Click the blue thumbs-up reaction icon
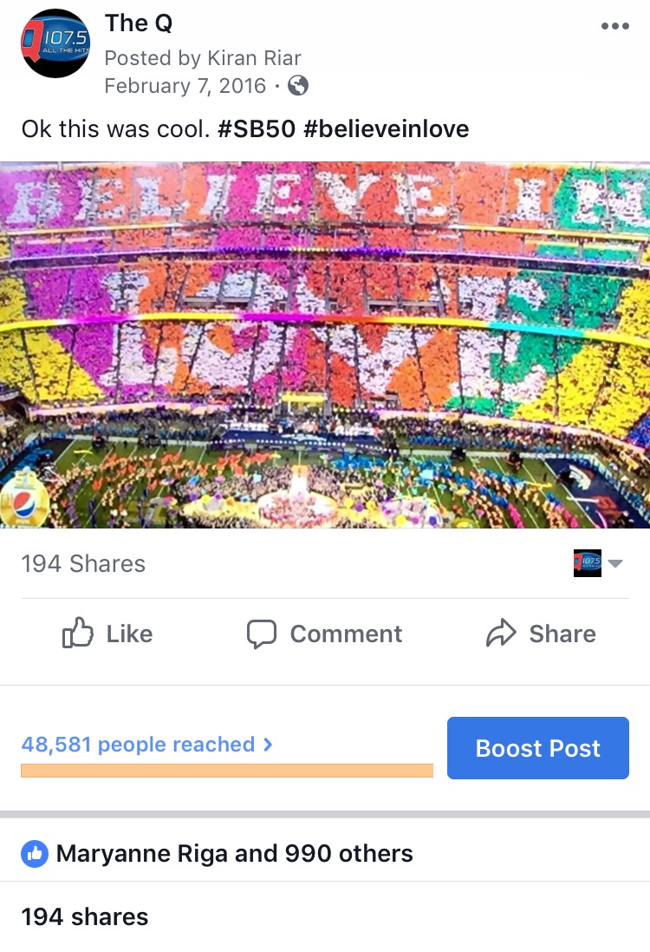The image size is (650, 952). tap(34, 854)
